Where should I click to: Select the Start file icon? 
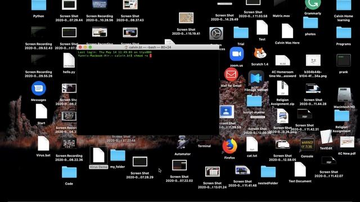(41, 112)
